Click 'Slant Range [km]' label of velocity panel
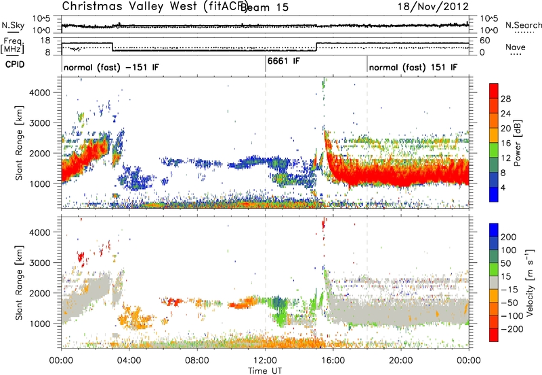 (19, 283)
